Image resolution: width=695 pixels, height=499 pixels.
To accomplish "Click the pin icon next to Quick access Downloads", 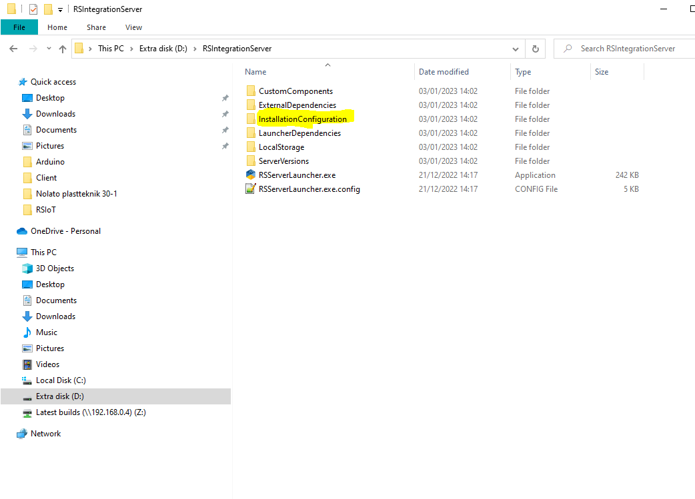I will click(225, 114).
